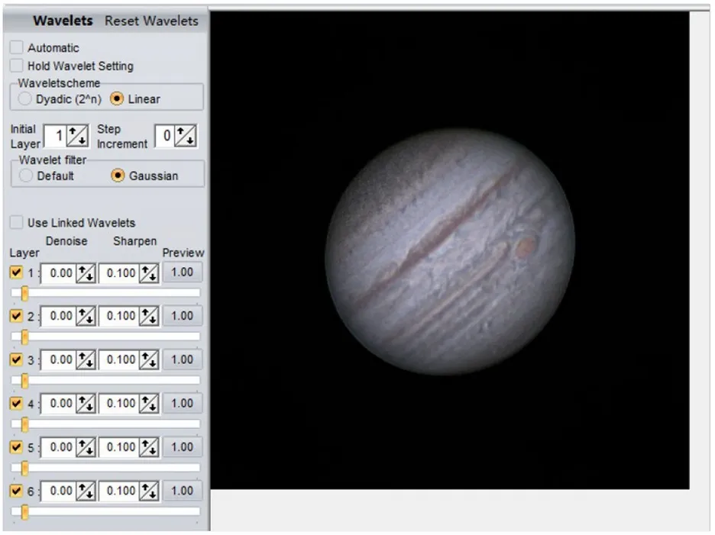Click the Layer 5 slider handle
This screenshot has height=535, width=715.
(24, 468)
